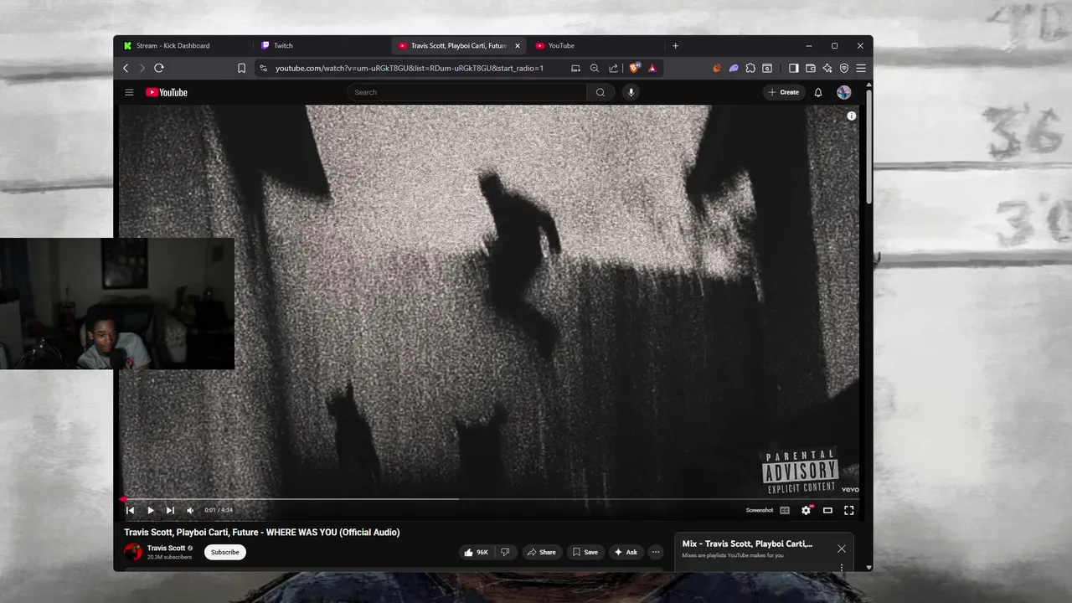Open the extensions puzzle menu
Viewport: 1072px width, 603px height.
pos(750,68)
